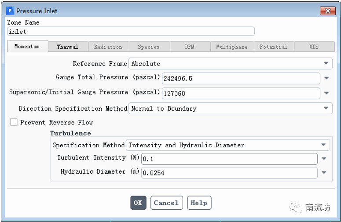341x222 pixels.
Task: Open the Multiphase tab
Action: point(232,47)
